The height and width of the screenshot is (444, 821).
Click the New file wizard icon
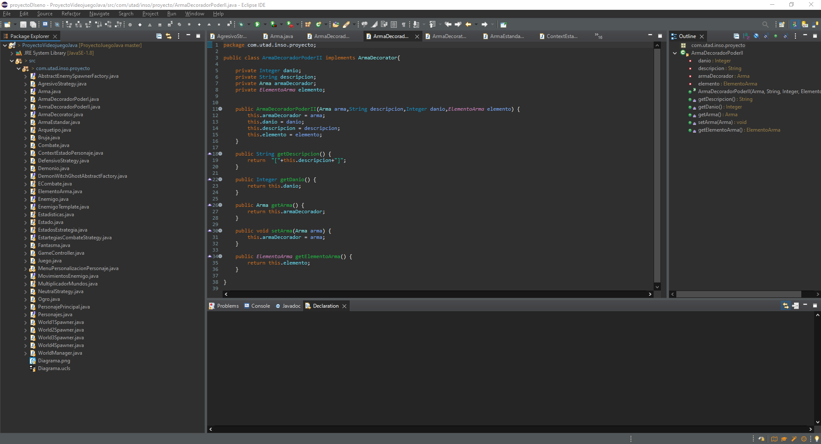point(7,24)
